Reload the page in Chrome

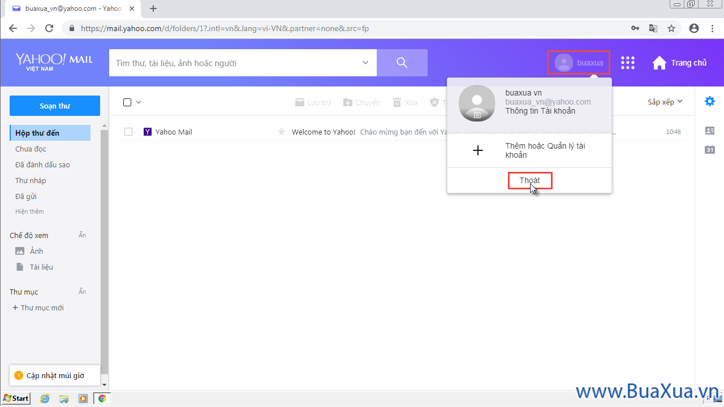49,28
